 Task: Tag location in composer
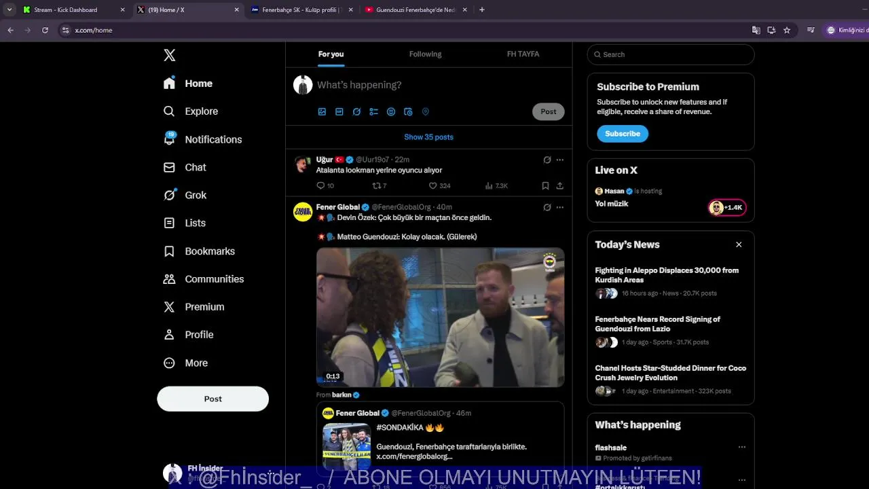[426, 112]
